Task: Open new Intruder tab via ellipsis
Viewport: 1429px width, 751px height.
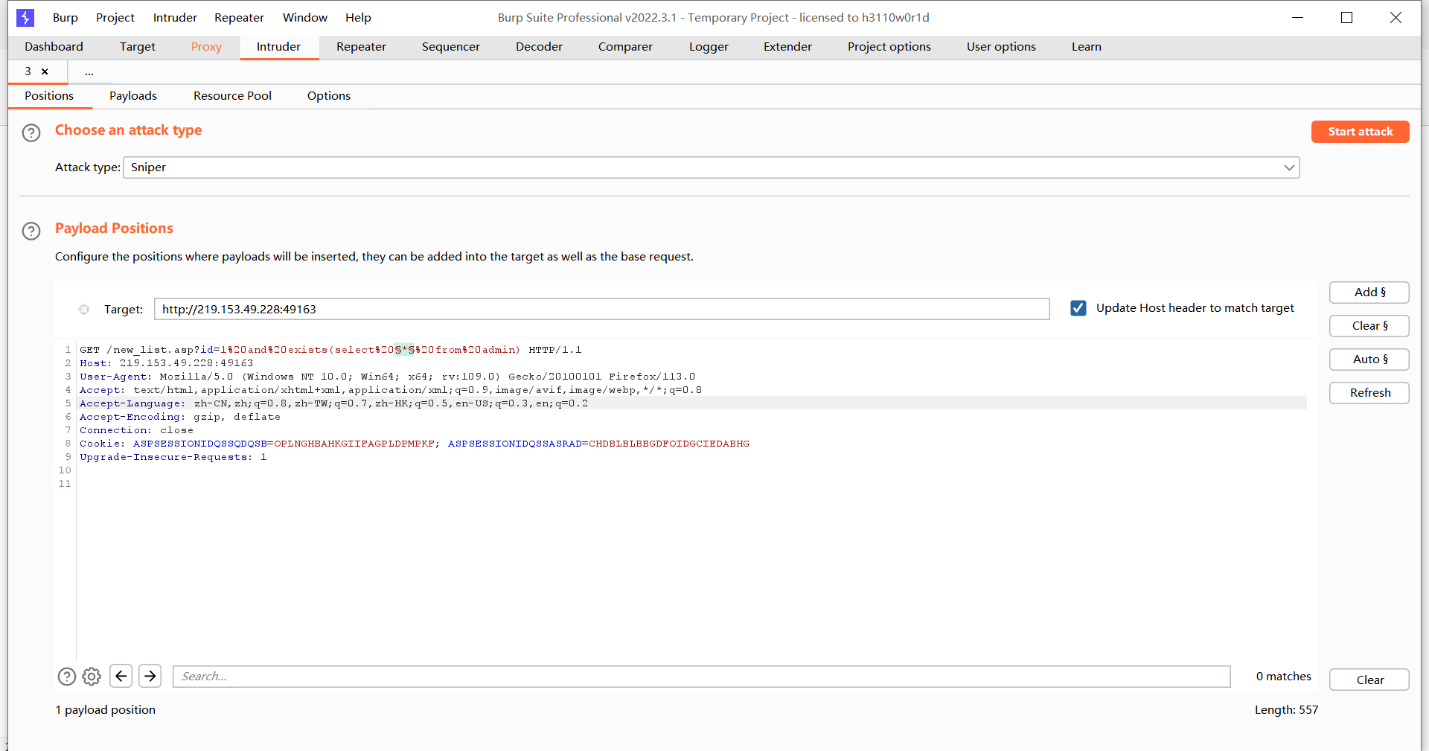Action: click(89, 72)
